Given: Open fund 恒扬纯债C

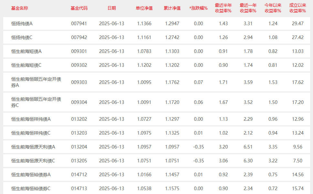Looking at the screenshot, I should pos(22,37).
